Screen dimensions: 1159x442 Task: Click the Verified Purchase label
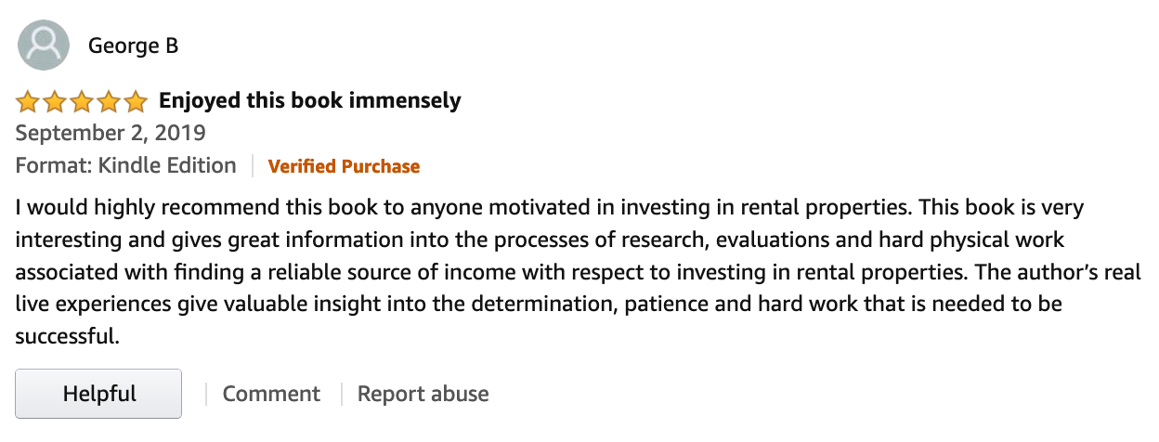click(x=344, y=166)
